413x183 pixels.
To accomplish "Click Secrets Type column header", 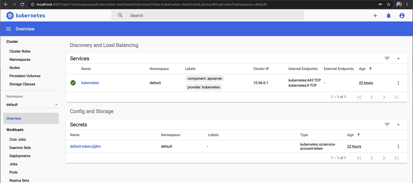I will pos(304,135).
